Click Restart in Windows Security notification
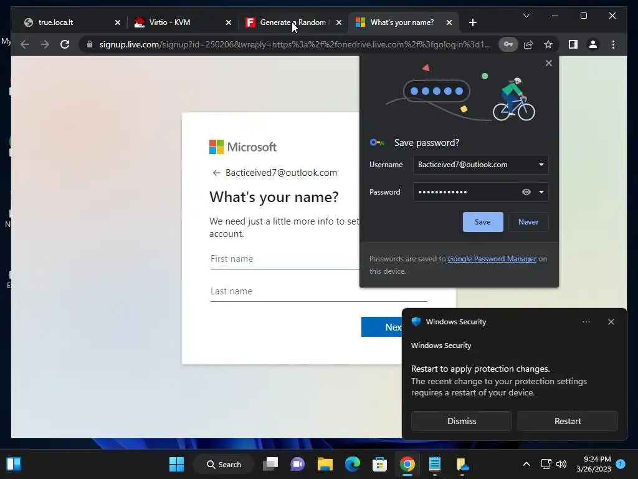This screenshot has height=479, width=638. click(x=567, y=421)
